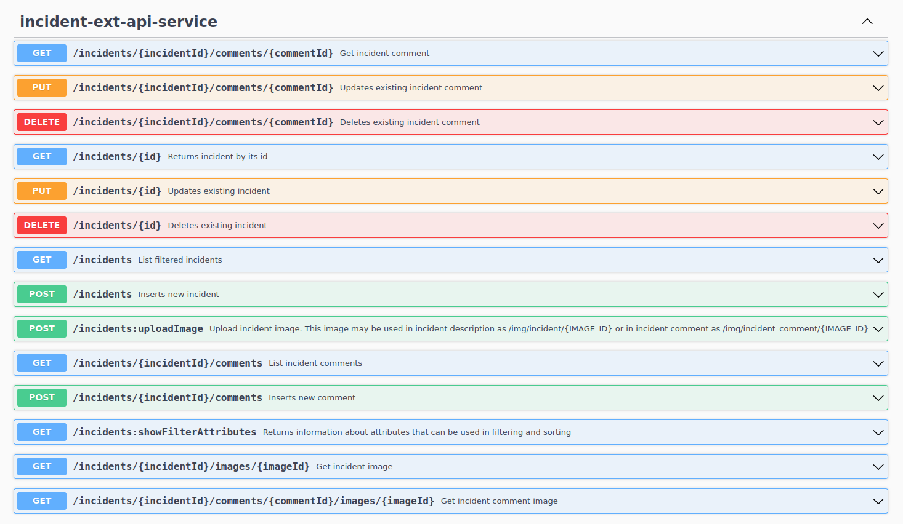Open the /incidents:showFilterAttributes endpoint
Viewport: 903px width, 524px height.
164,432
